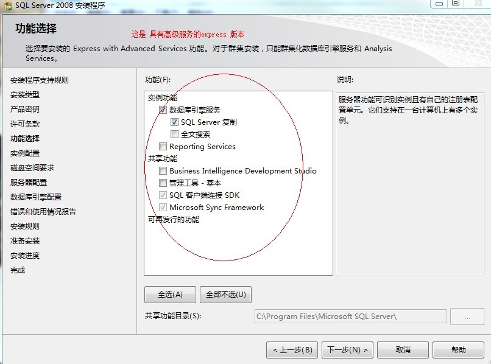Uncheck the SQL Server 复制 checkbox
Image resolution: width=491 pixels, height=364 pixels.
click(174, 122)
